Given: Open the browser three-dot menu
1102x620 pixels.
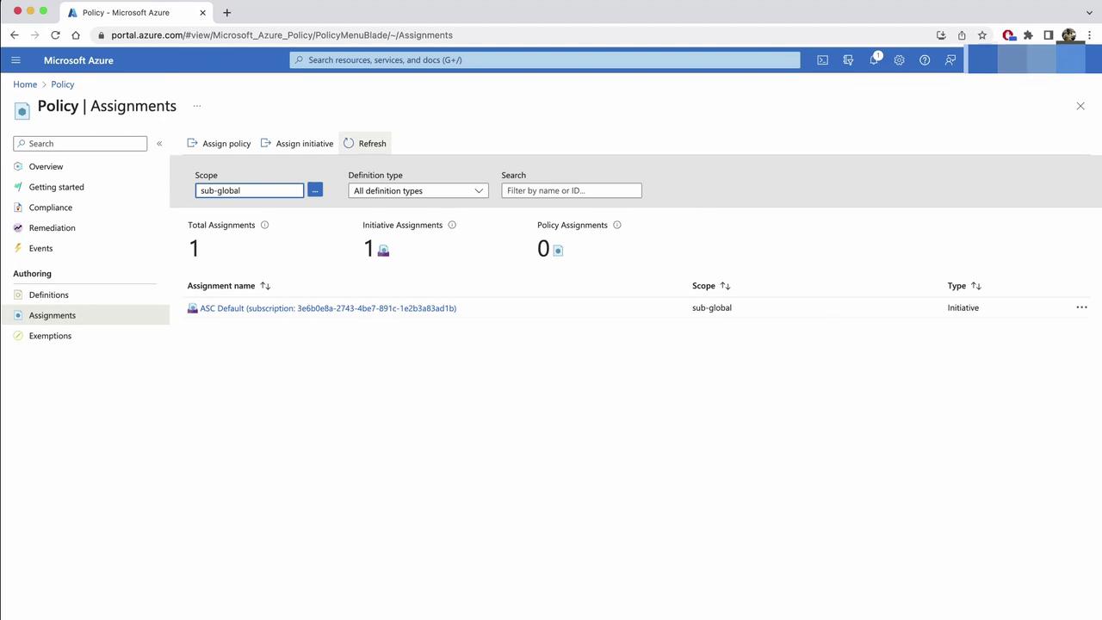Looking at the screenshot, I should click(1090, 35).
